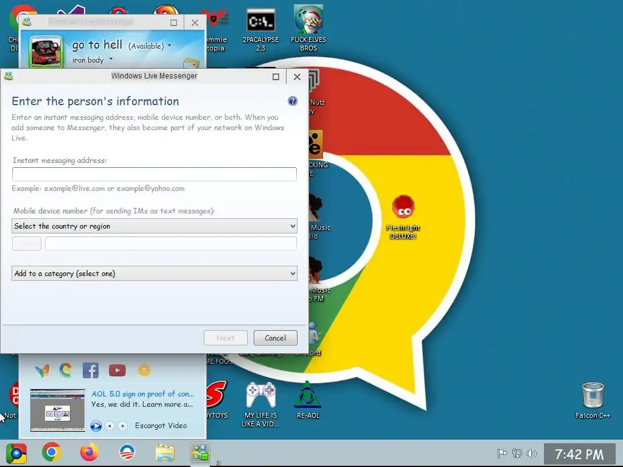Image resolution: width=623 pixels, height=467 pixels.
Task: Click the volume speaker tray icon
Action: click(531, 453)
